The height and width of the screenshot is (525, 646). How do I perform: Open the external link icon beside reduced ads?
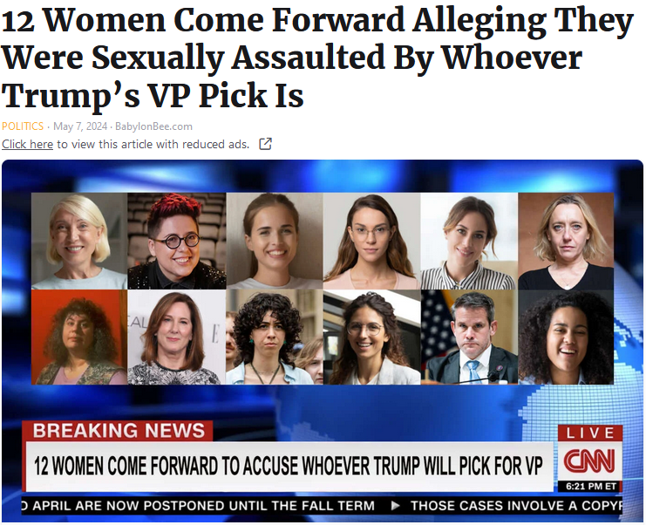tap(265, 144)
